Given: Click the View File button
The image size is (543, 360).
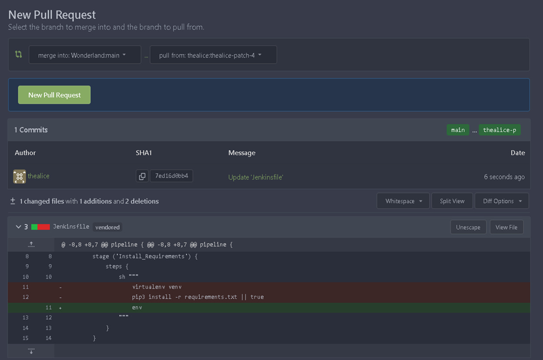Looking at the screenshot, I should tap(506, 227).
